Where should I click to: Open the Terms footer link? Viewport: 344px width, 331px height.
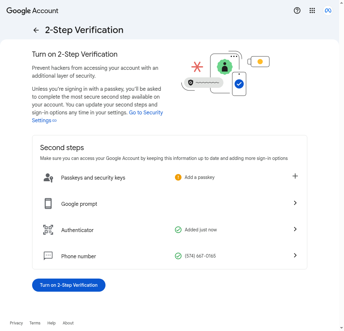[35, 323]
